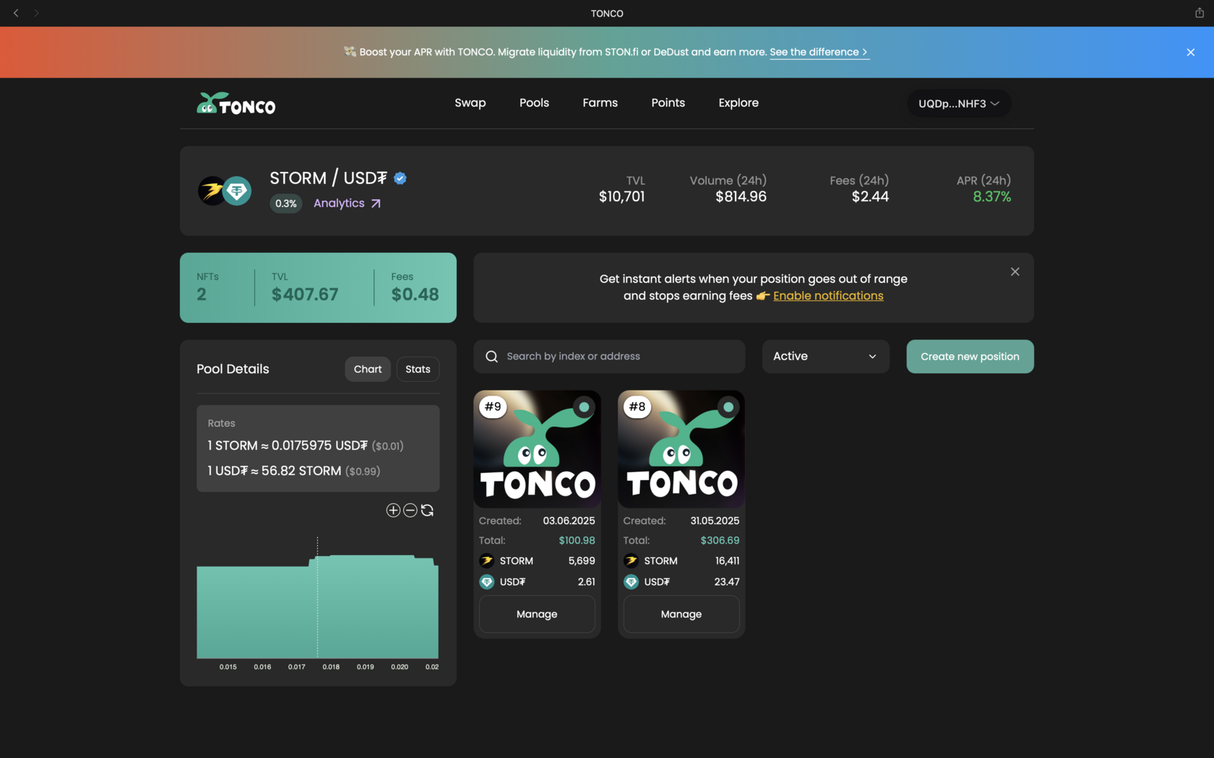
Task: Follow the See the difference link
Action: (819, 52)
